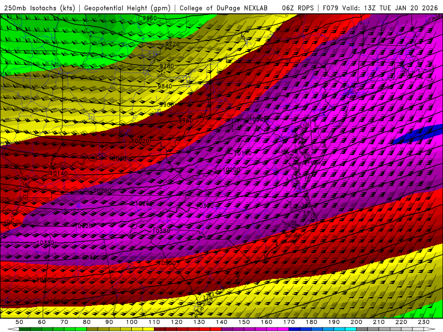Click the 'Geopotential Height (gpm)' title text
The image size is (443, 332).
pyautogui.click(x=127, y=8)
